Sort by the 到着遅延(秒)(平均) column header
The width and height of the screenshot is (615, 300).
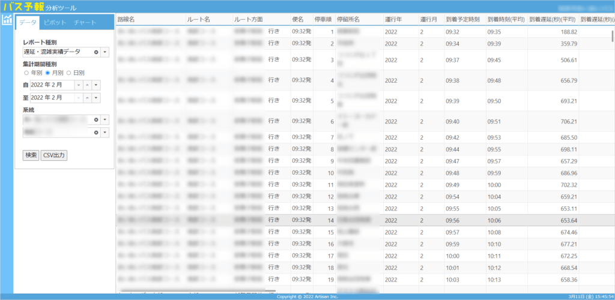(553, 19)
